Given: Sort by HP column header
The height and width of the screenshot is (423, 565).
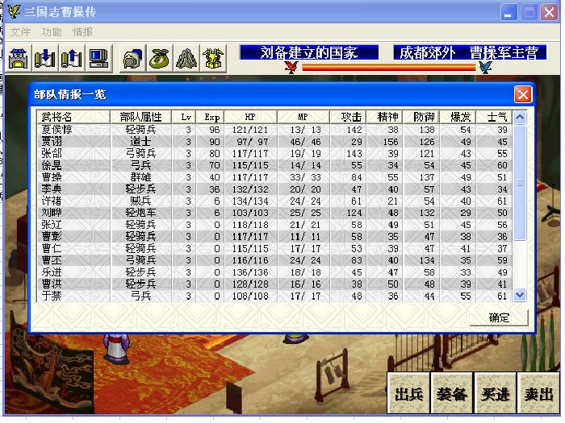Looking at the screenshot, I should pos(250,117).
